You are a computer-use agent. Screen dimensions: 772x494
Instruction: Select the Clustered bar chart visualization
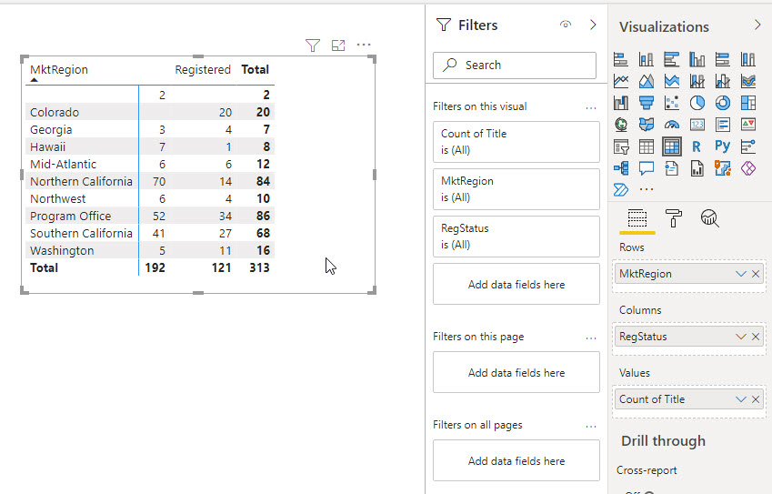[672, 60]
